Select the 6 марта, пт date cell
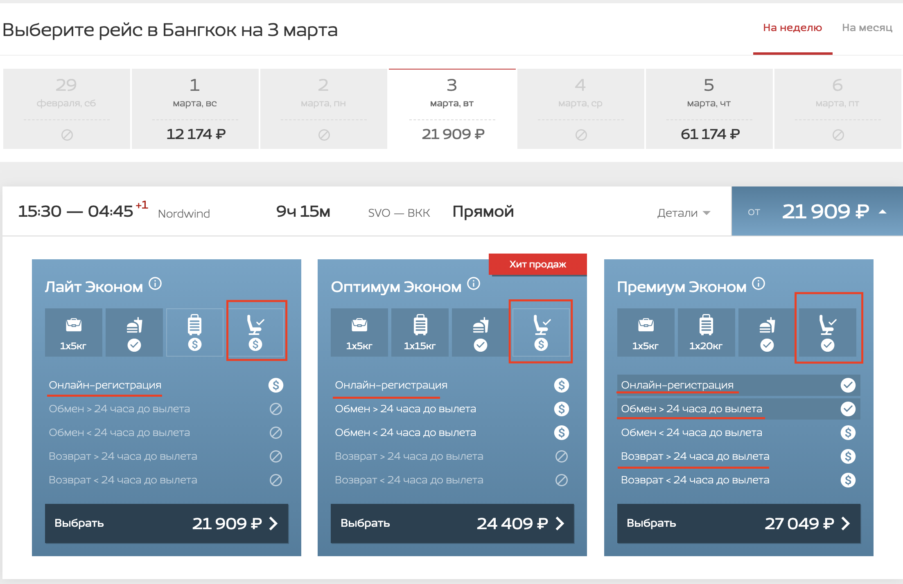This screenshot has height=584, width=903. [838, 109]
